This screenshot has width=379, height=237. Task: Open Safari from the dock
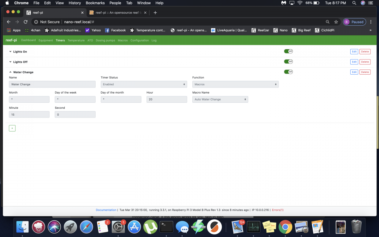[86, 227]
